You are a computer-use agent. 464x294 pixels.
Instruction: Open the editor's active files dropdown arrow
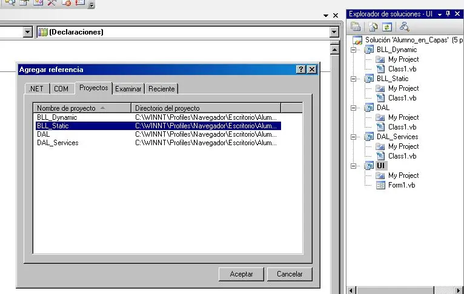[326, 15]
